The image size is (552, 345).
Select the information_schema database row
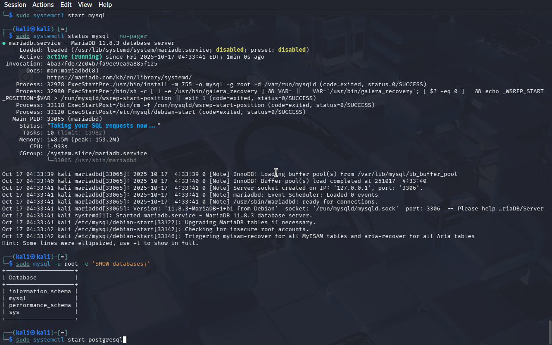pos(40,292)
